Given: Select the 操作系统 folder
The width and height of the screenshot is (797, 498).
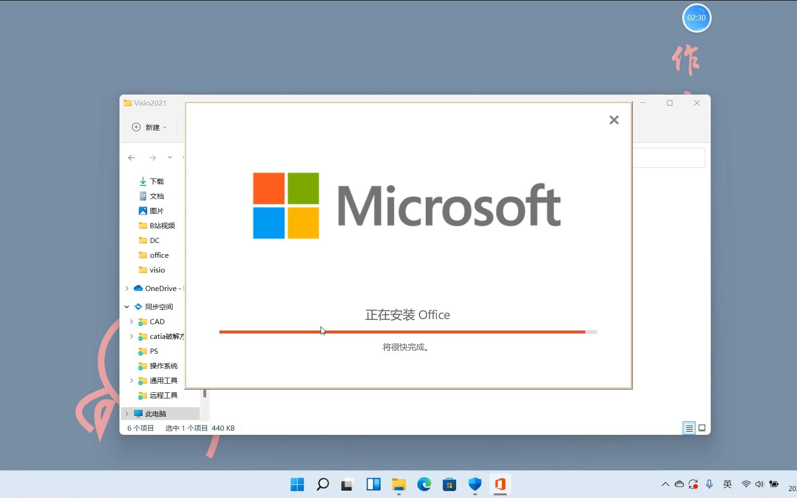Looking at the screenshot, I should (158, 366).
